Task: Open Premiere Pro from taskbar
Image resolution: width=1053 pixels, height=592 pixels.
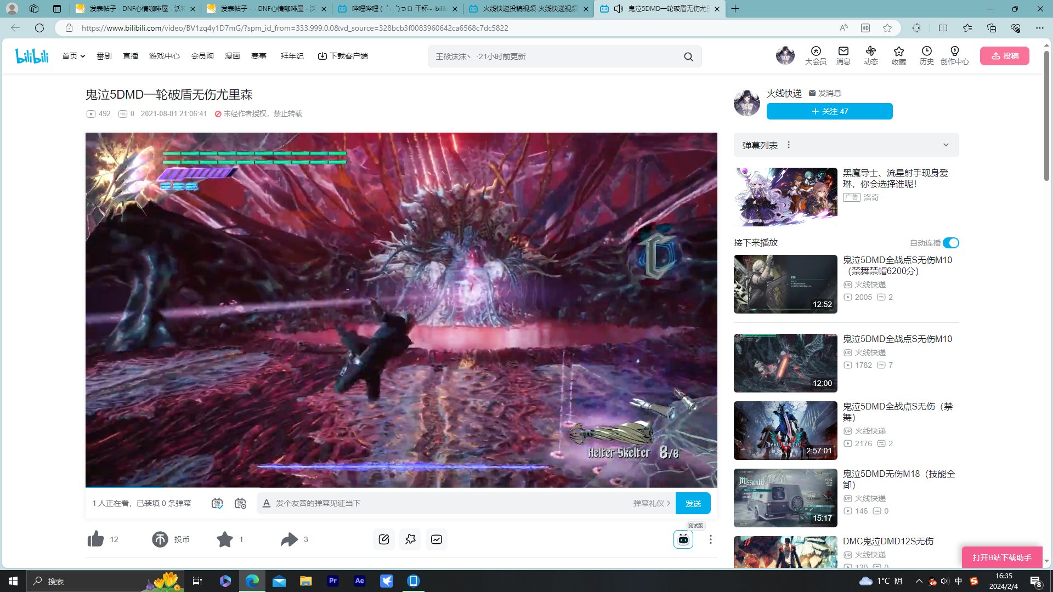Action: point(332,581)
